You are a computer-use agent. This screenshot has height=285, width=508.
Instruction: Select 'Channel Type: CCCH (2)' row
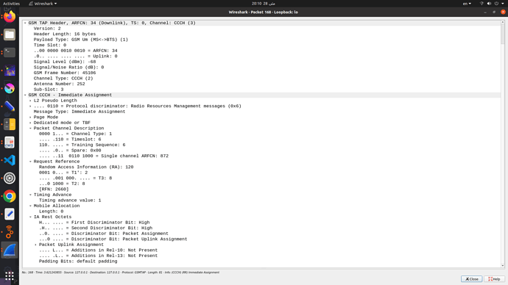click(x=261, y=78)
